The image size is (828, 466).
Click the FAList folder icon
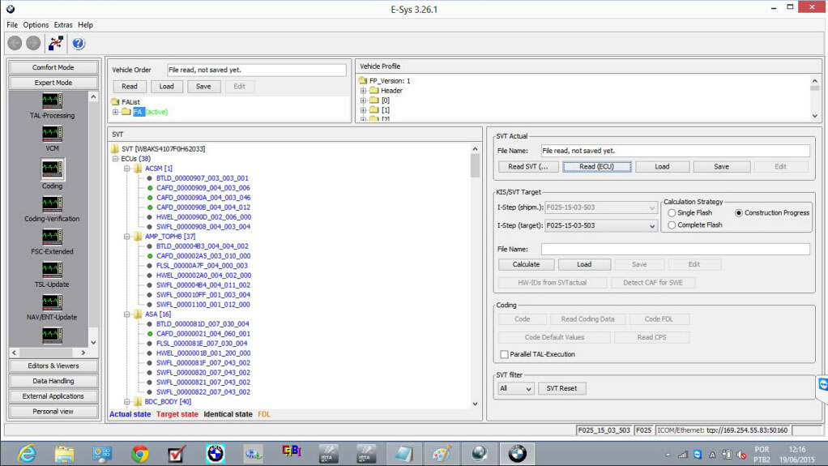coord(115,101)
